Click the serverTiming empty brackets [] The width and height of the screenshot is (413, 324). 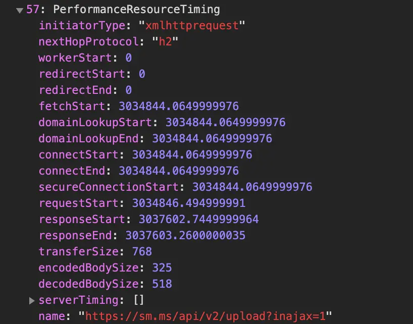(139, 300)
